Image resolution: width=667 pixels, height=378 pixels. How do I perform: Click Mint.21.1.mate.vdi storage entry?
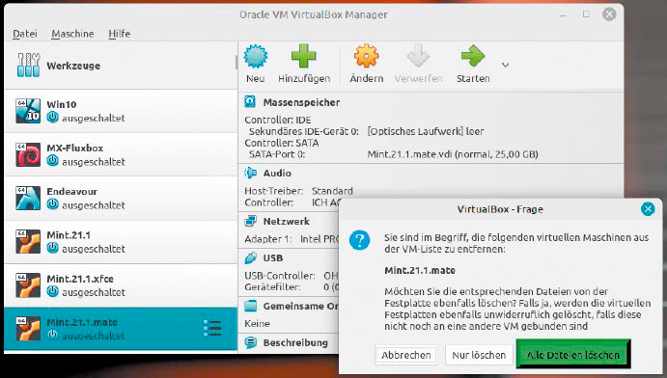pos(453,154)
